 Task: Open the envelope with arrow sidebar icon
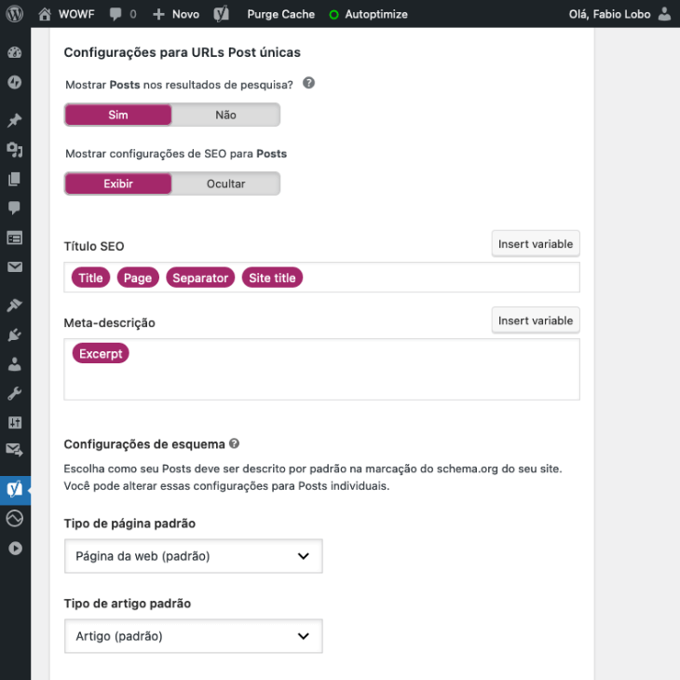coord(15,450)
